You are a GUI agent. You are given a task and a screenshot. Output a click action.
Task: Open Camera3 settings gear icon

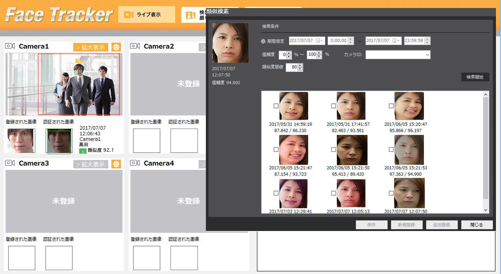coord(116,164)
